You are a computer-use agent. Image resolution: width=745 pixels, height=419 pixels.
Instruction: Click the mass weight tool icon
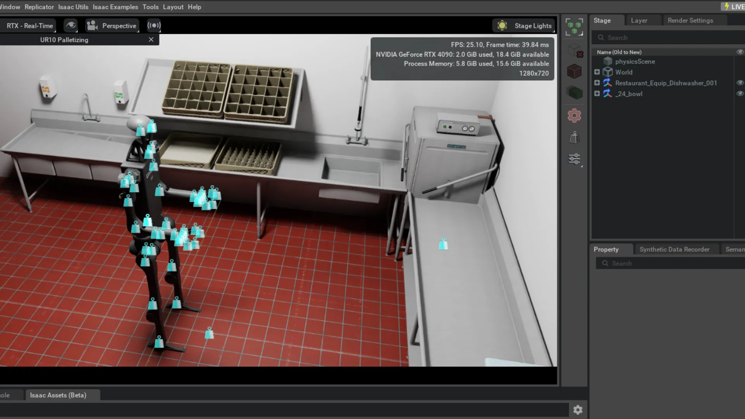tap(574, 138)
